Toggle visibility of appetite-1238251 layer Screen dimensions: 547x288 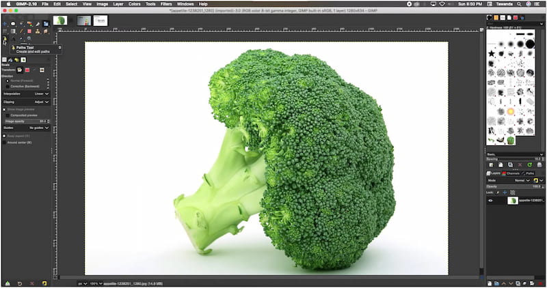click(x=490, y=201)
